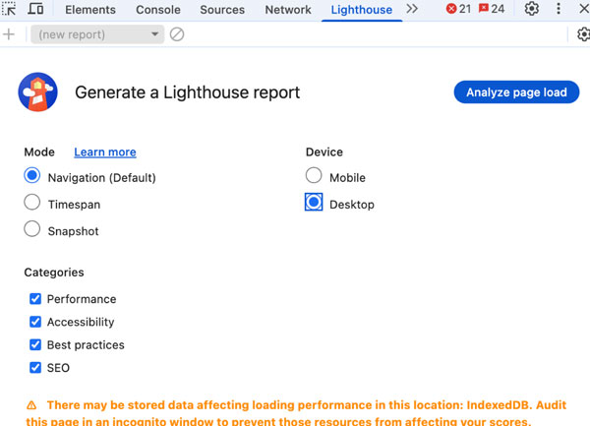Show more DevTools tabs chevron
Screen dimensions: 590x426
pyautogui.click(x=412, y=9)
